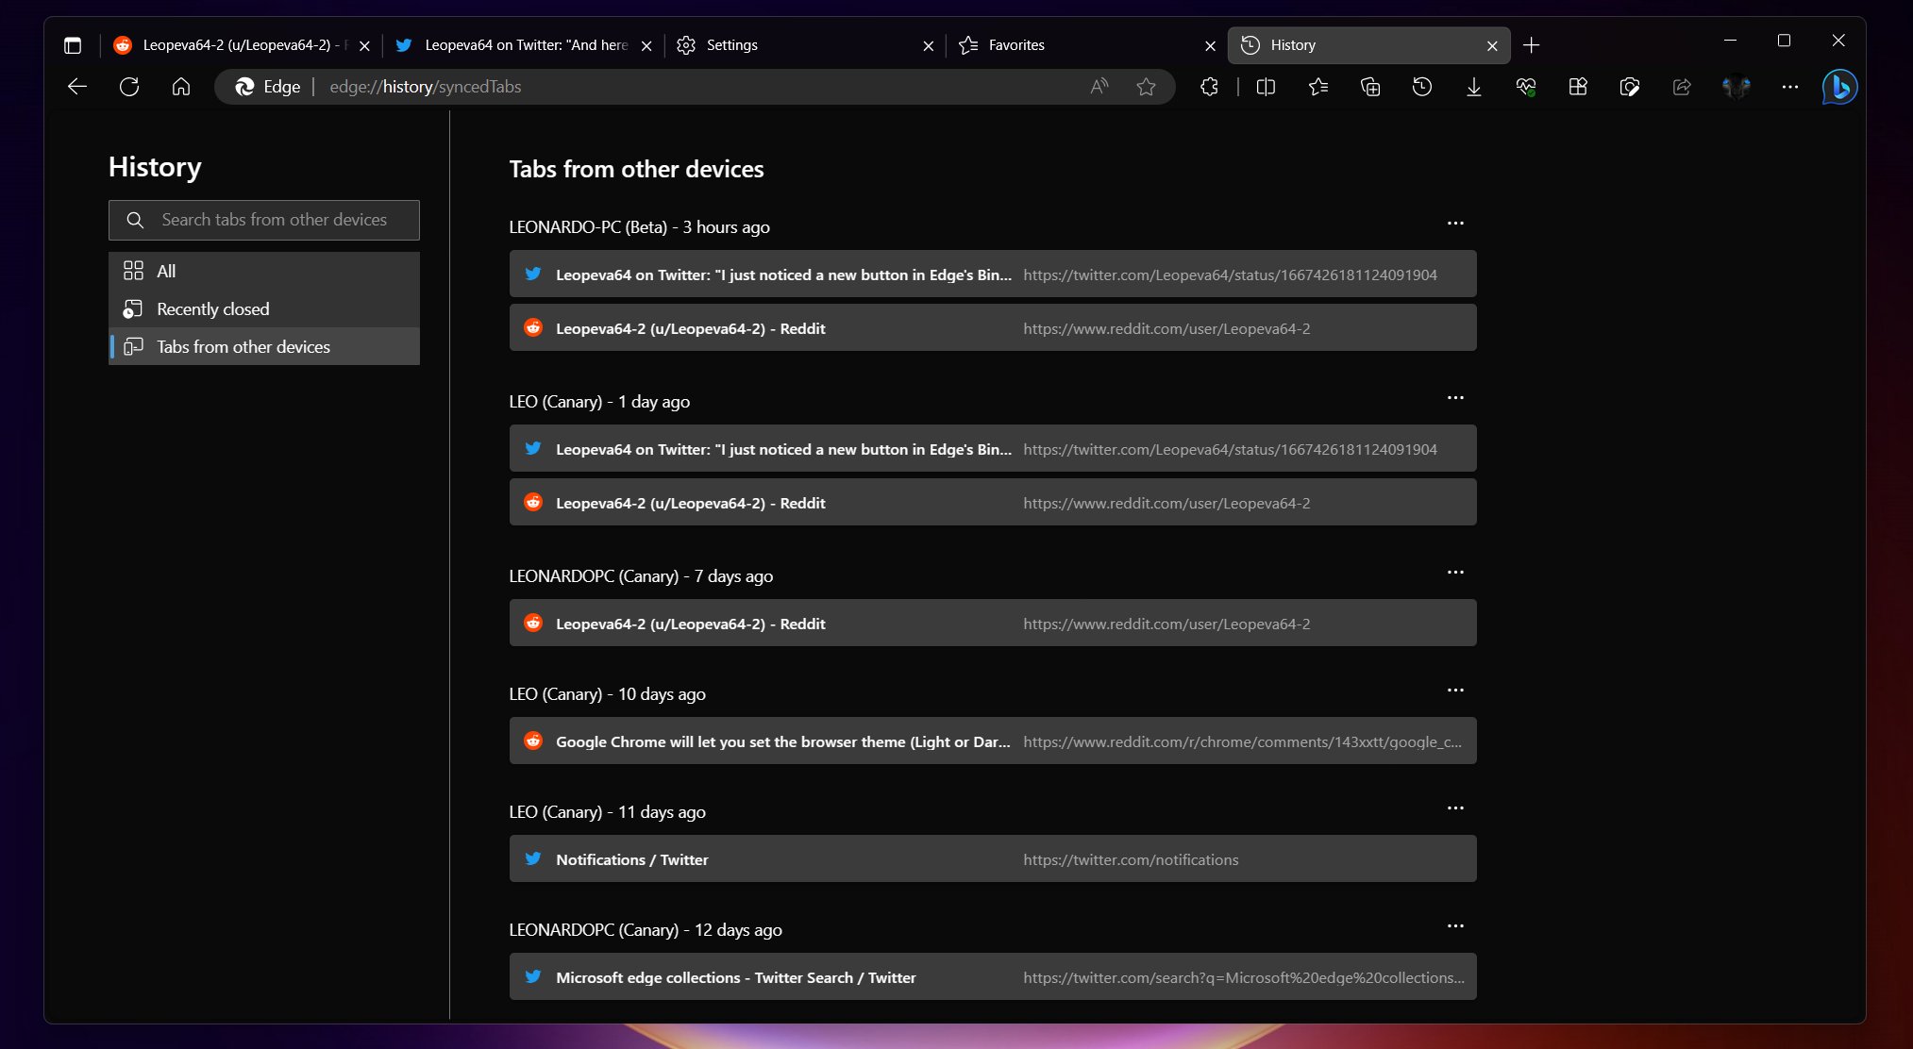1913x1049 pixels.
Task: Close the Reddit Leopeva64-2 tab
Action: (x=364, y=45)
